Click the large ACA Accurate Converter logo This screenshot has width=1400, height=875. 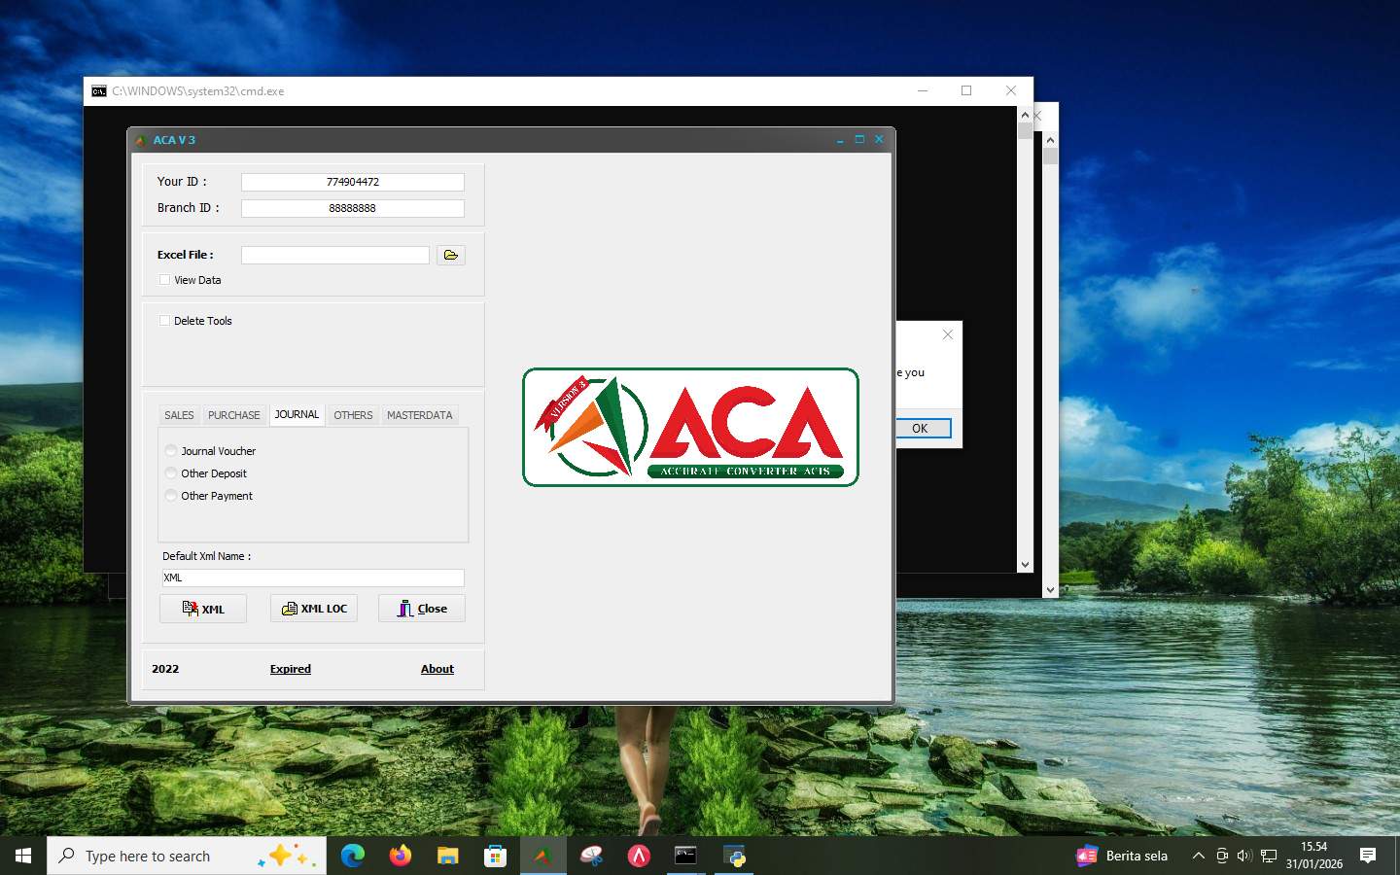click(690, 428)
